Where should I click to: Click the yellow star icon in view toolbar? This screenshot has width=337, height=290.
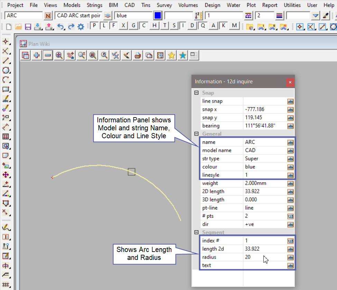(x=171, y=55)
